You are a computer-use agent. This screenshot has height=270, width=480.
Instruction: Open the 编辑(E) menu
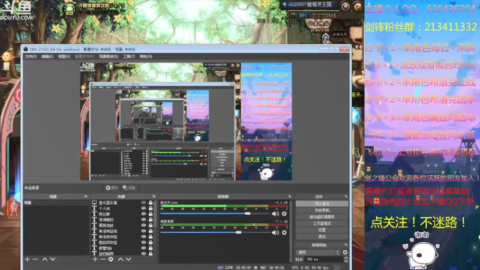click(x=47, y=56)
